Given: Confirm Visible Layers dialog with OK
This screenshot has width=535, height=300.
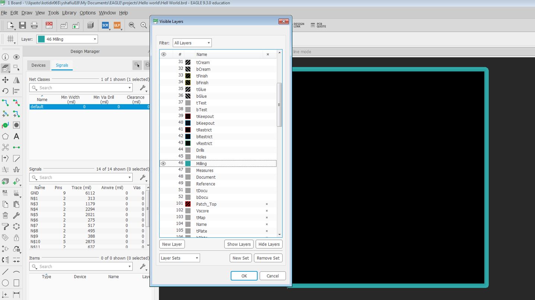Looking at the screenshot, I should (x=244, y=276).
